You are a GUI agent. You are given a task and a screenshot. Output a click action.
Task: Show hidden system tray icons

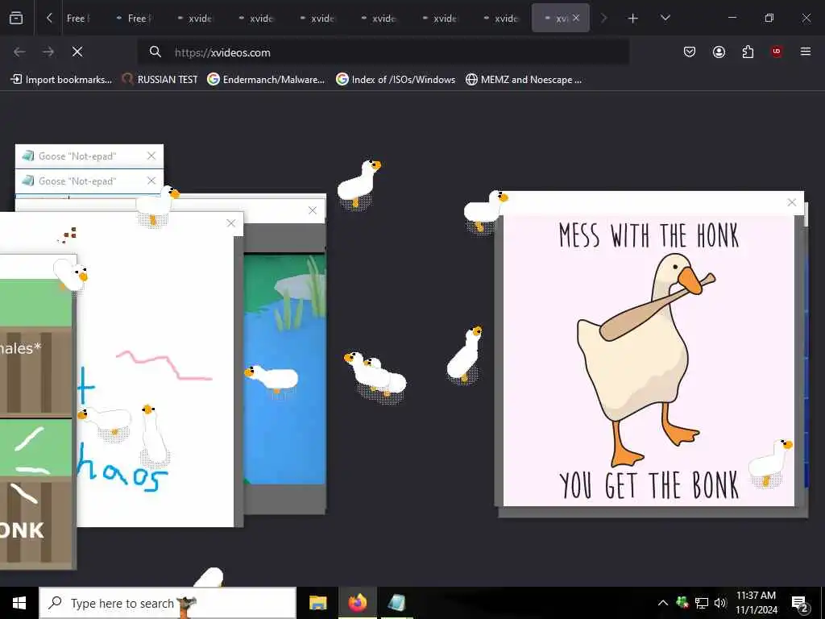(x=663, y=603)
